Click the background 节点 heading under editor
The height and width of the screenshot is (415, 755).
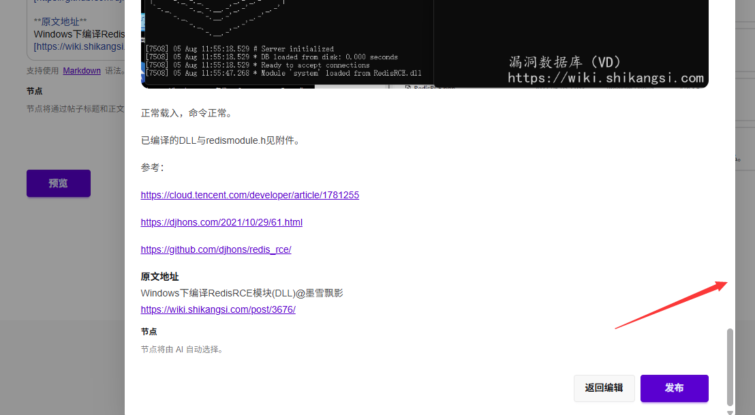(x=34, y=91)
